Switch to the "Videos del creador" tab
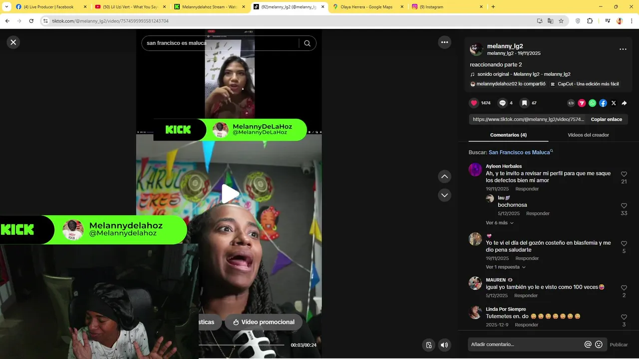Image resolution: width=639 pixels, height=359 pixels. point(588,135)
